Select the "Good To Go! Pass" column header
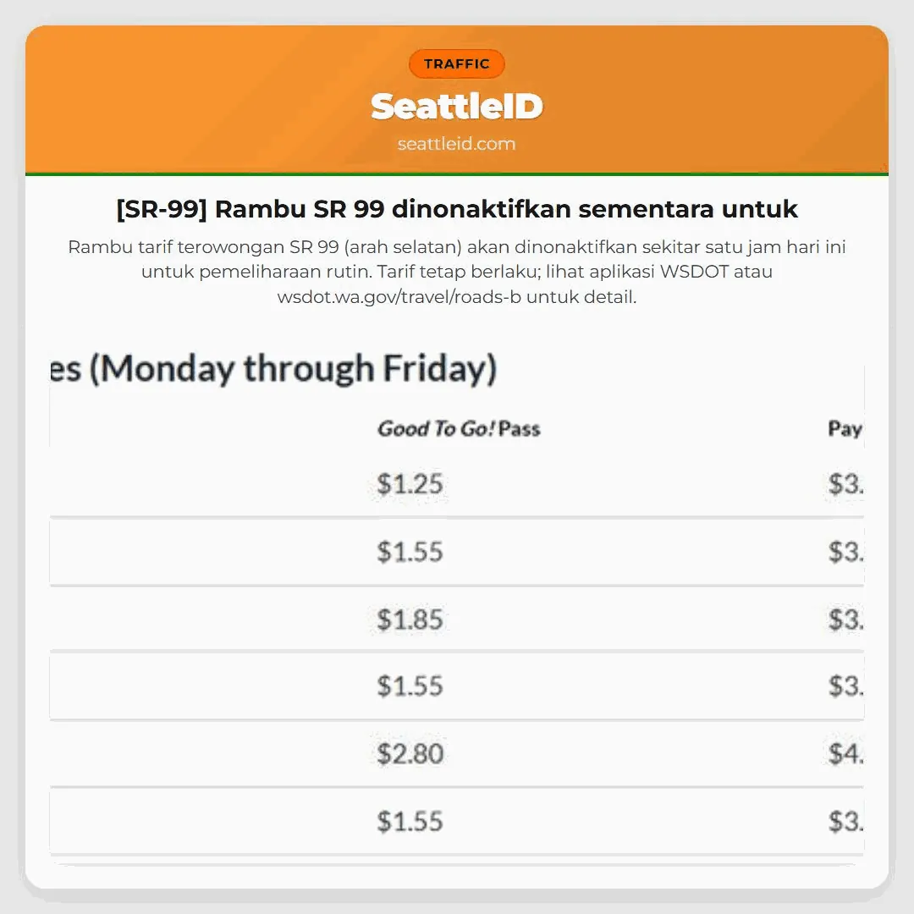Screen dimensions: 914x914 (x=458, y=429)
